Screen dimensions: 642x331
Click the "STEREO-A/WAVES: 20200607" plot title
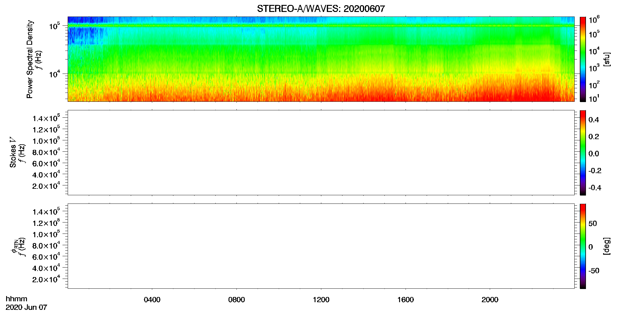[321, 9]
